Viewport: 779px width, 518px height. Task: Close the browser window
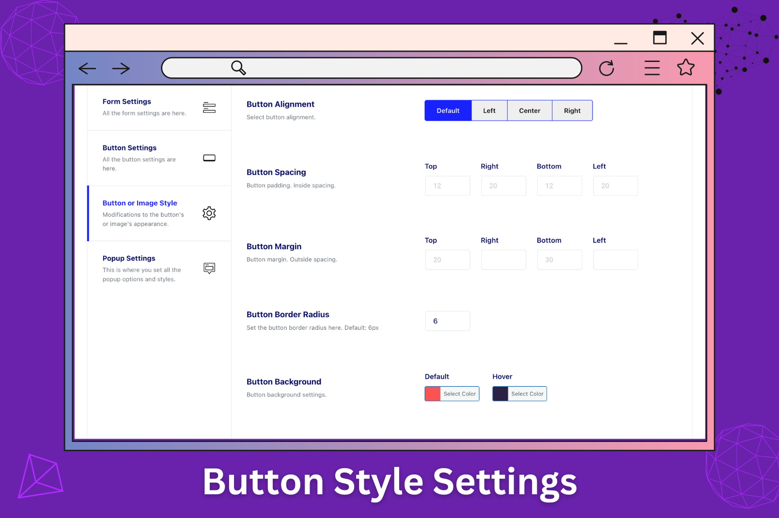click(x=698, y=38)
